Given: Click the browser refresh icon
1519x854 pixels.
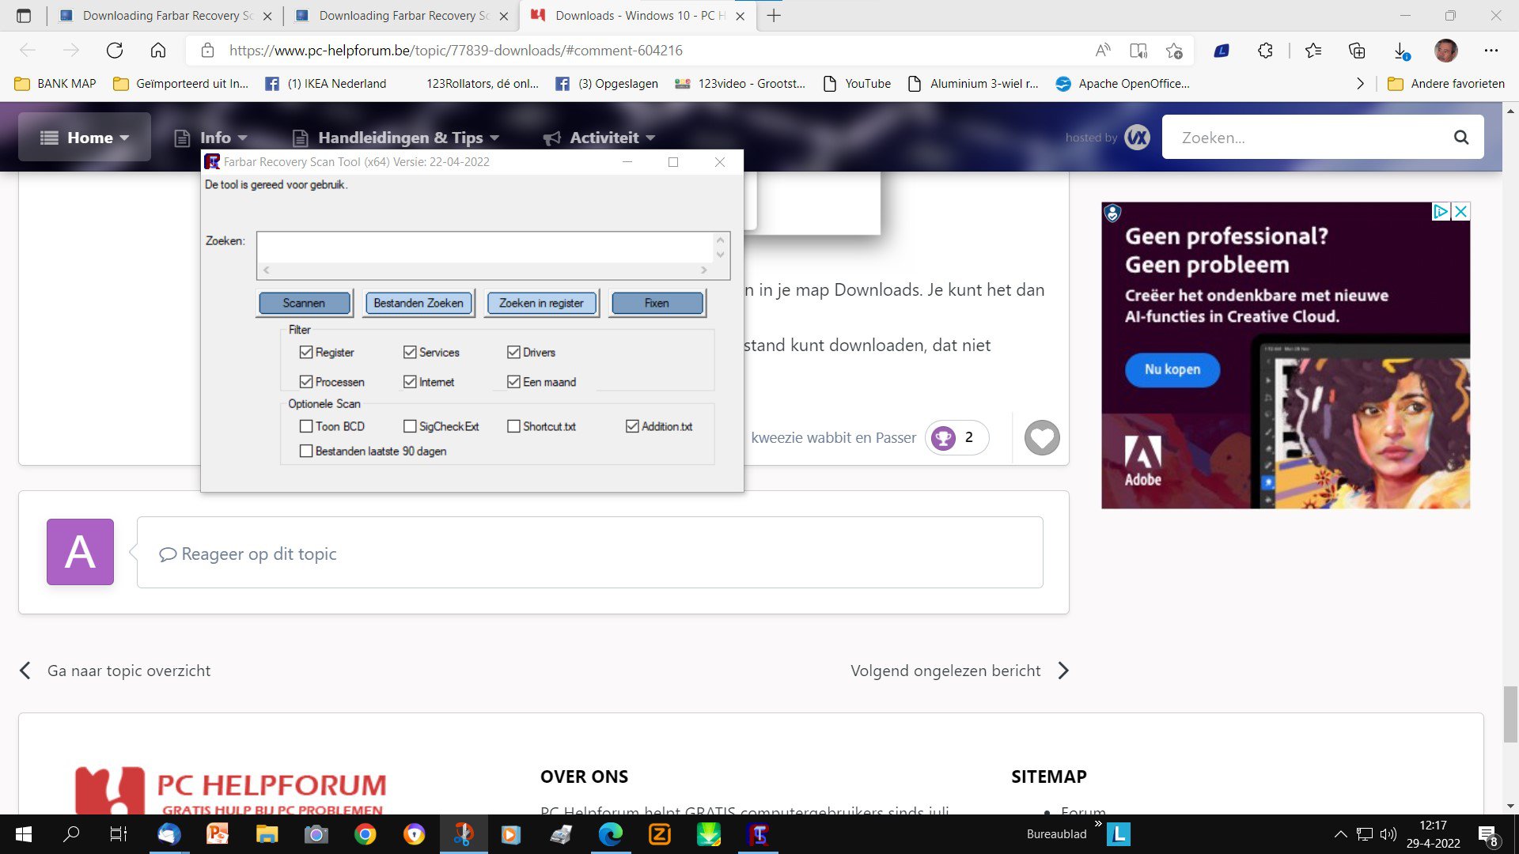Looking at the screenshot, I should [x=115, y=51].
